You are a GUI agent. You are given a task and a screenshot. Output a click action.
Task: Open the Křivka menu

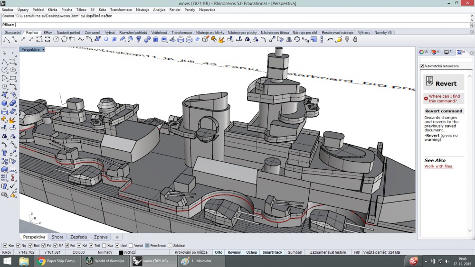[x=52, y=9]
